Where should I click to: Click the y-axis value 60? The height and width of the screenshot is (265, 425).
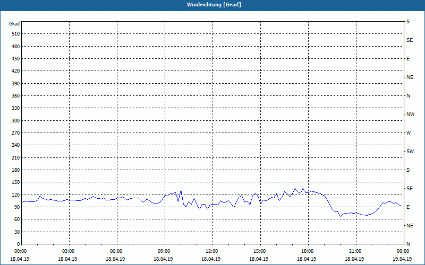(17, 219)
